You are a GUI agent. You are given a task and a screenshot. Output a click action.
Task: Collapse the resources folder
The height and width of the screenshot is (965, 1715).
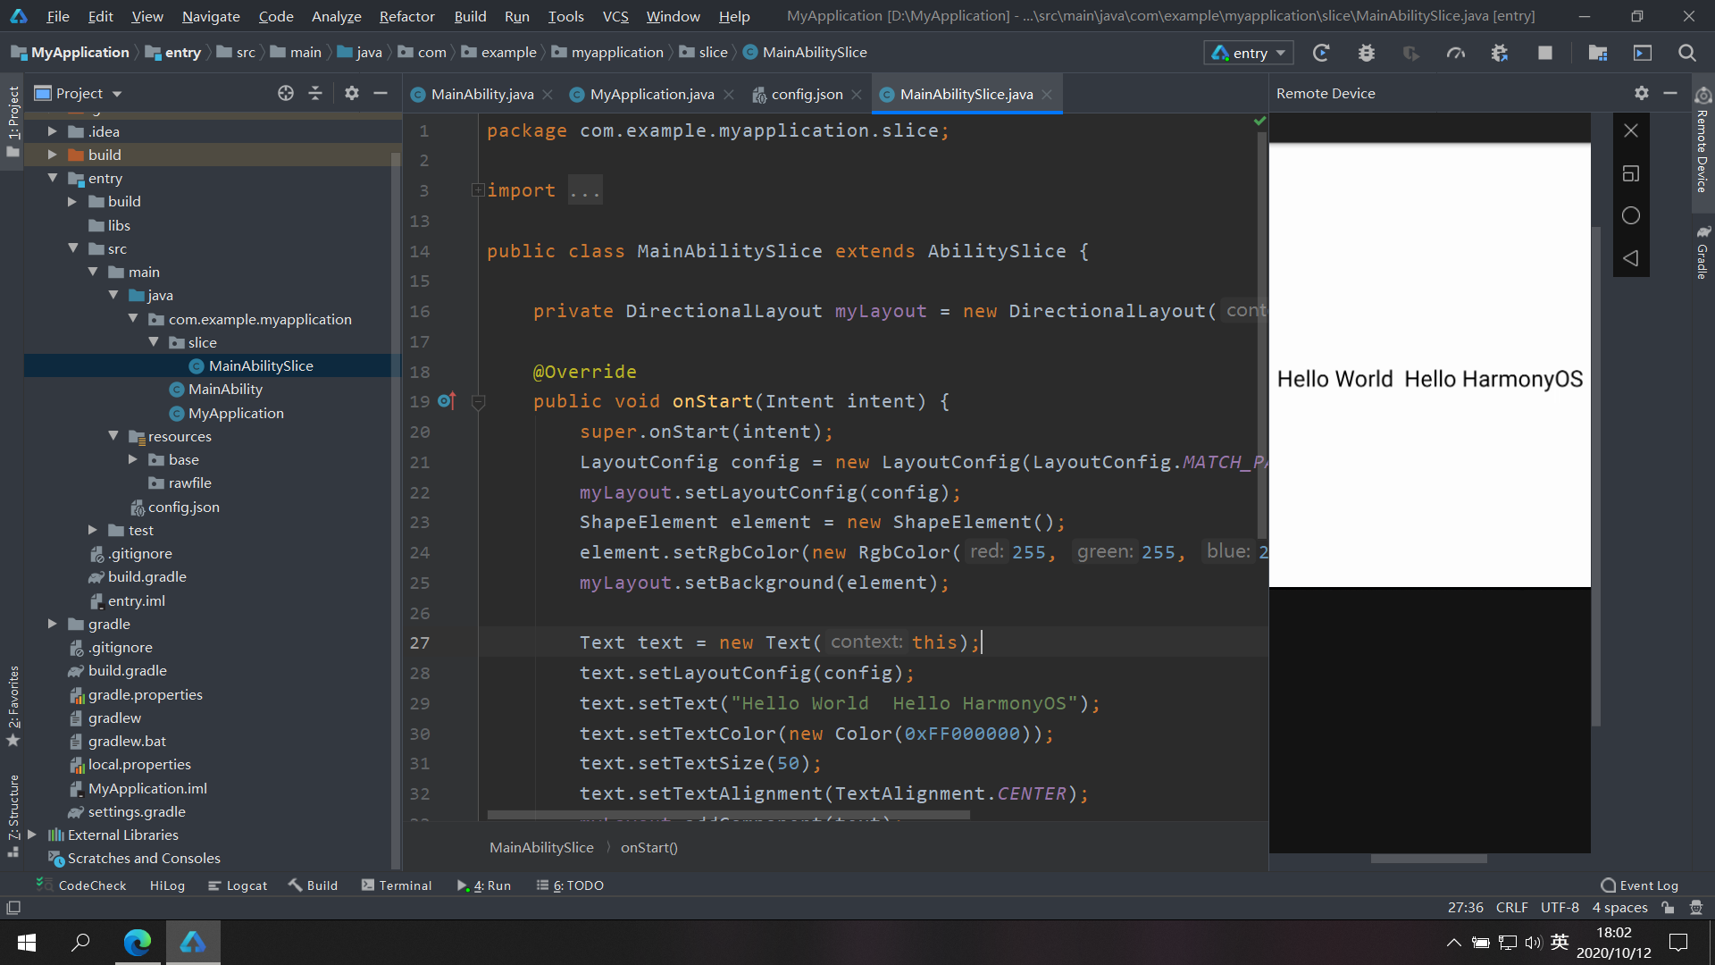(113, 436)
